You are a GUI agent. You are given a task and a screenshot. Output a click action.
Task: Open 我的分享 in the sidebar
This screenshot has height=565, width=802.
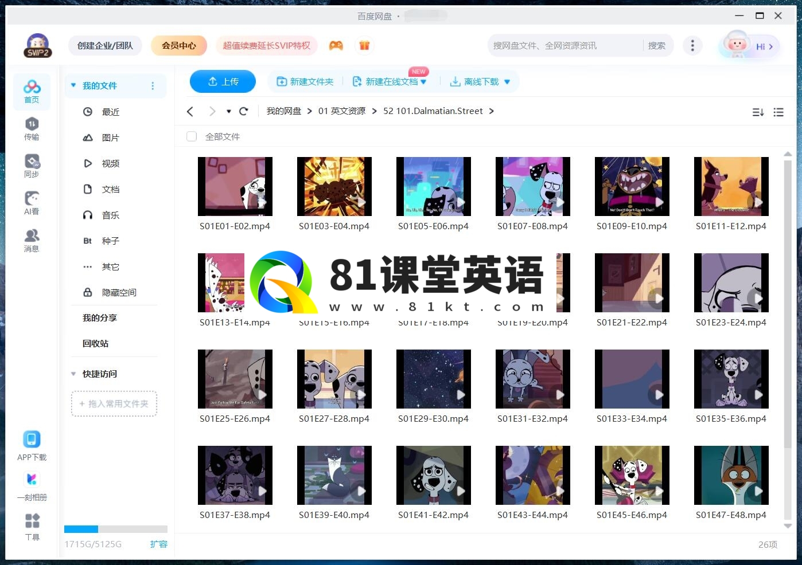(x=100, y=317)
